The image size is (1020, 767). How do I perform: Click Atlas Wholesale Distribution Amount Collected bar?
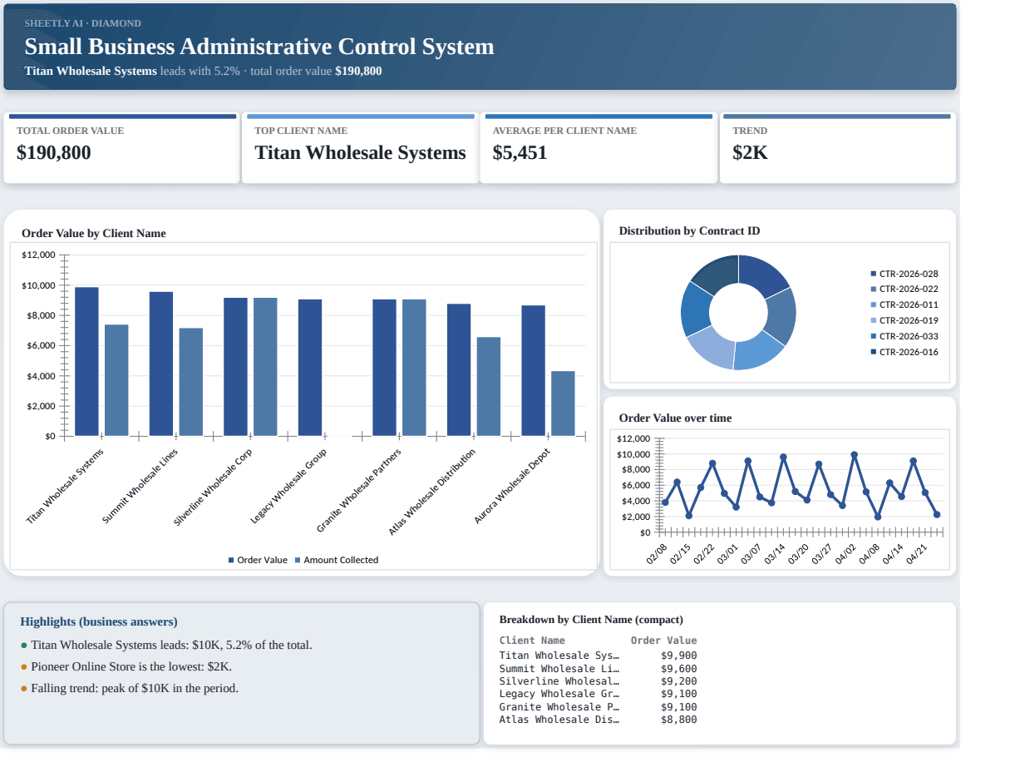(x=489, y=386)
